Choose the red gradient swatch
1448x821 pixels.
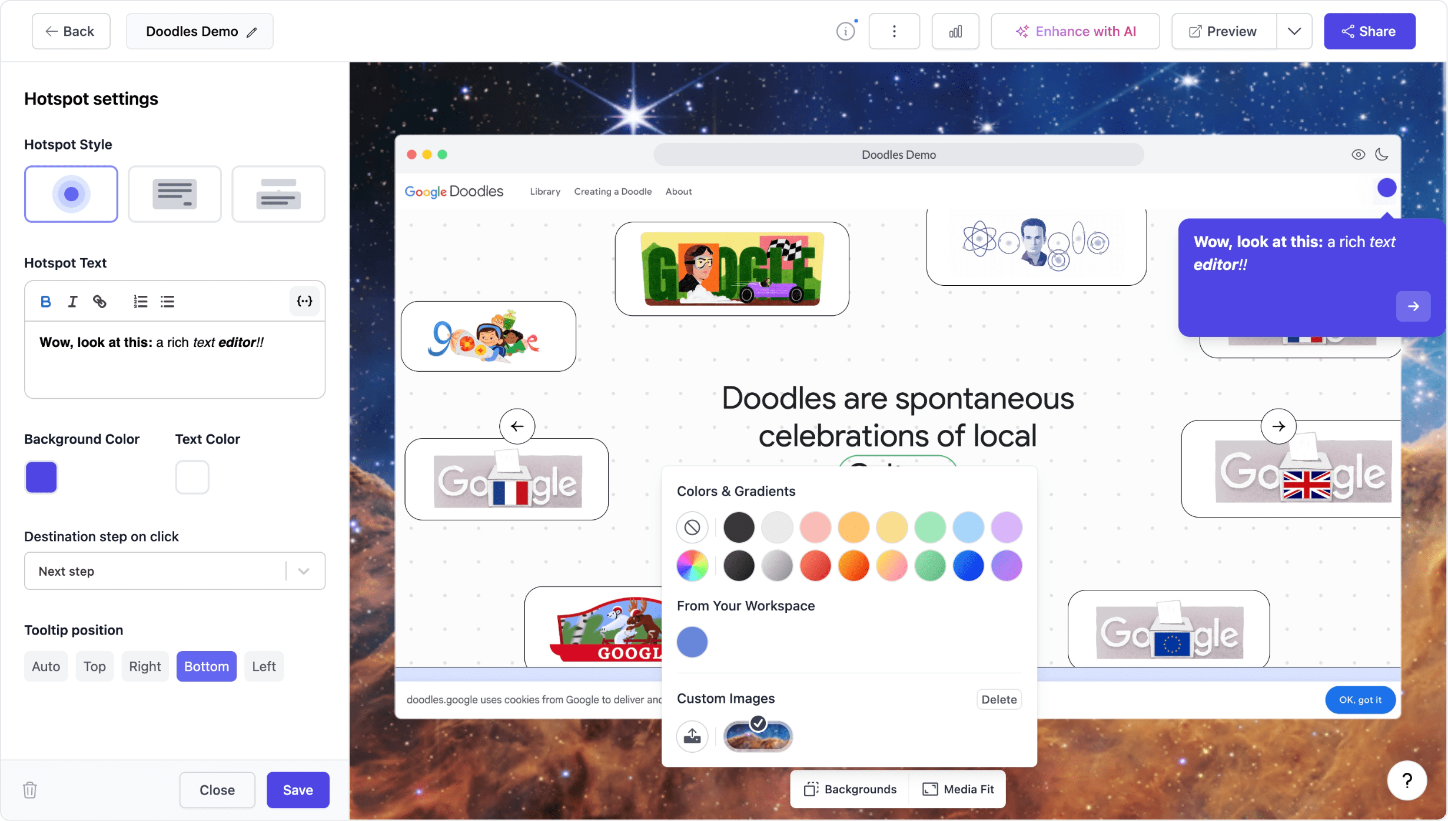(815, 566)
